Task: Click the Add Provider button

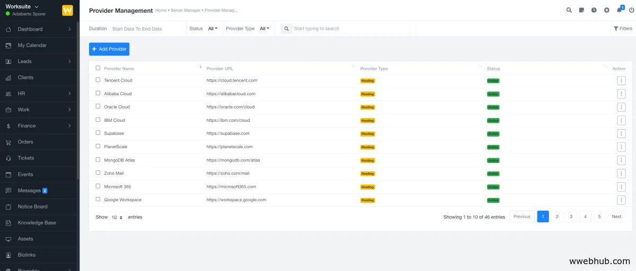Action: pyautogui.click(x=109, y=49)
